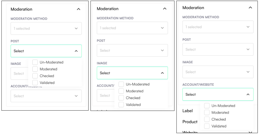Check Un-Moderated in the open Account/Website dropdown list
This screenshot has height=135, width=259.
click(x=207, y=106)
